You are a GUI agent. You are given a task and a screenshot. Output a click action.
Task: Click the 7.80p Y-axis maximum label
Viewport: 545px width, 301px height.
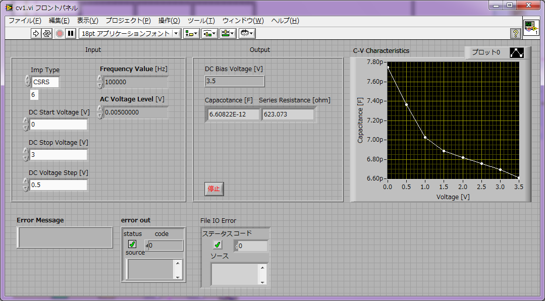point(374,62)
